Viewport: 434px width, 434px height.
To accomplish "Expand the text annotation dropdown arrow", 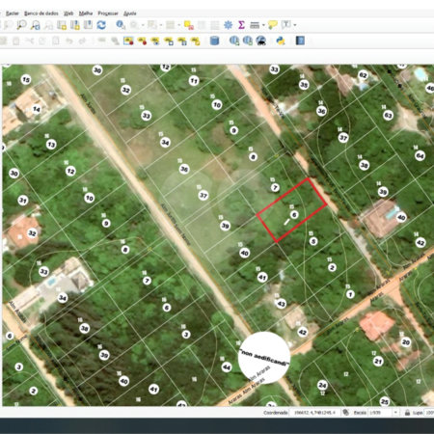I will point(295,25).
